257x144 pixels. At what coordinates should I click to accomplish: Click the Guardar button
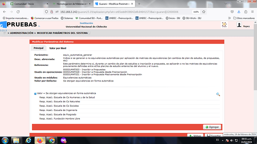[214, 135]
